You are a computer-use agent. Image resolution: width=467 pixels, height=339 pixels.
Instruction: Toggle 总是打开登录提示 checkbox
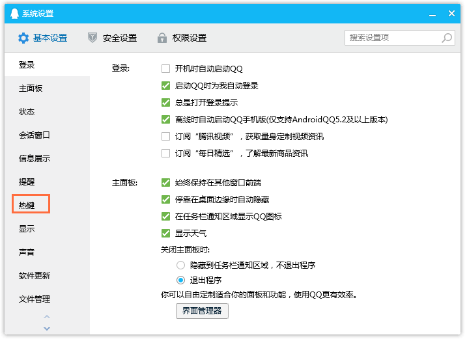point(165,103)
